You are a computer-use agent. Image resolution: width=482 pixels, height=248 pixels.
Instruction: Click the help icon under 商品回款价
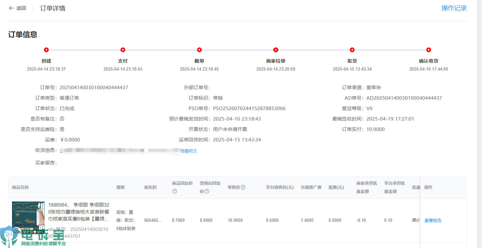pyautogui.click(x=175, y=191)
